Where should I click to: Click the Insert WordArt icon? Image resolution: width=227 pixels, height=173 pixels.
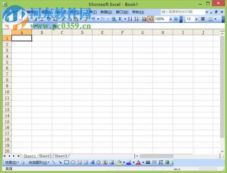pos(92,163)
